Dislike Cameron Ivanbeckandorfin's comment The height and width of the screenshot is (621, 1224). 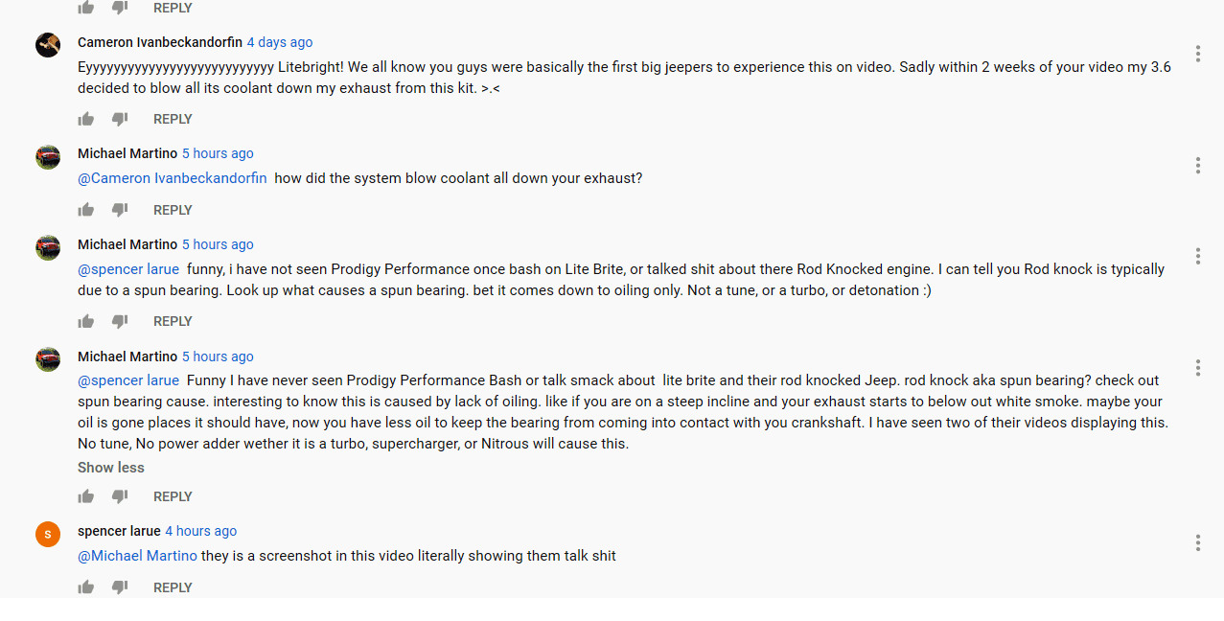(120, 119)
